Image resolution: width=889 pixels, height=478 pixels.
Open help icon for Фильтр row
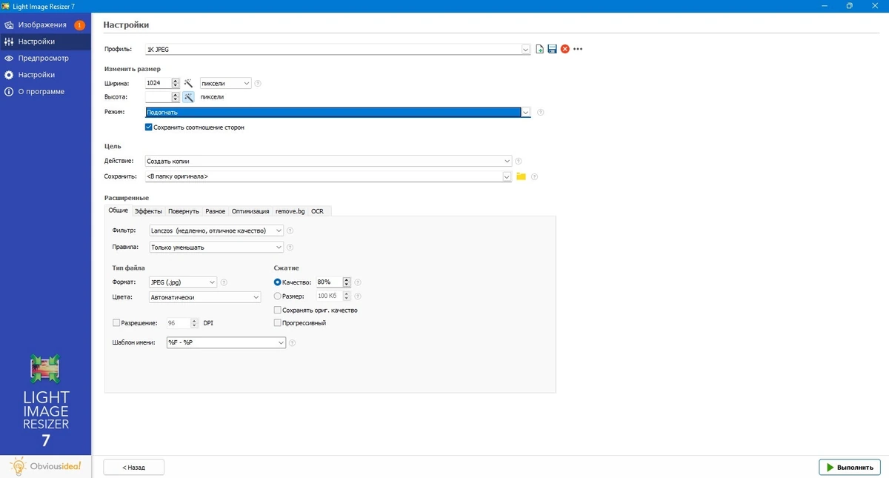point(290,230)
